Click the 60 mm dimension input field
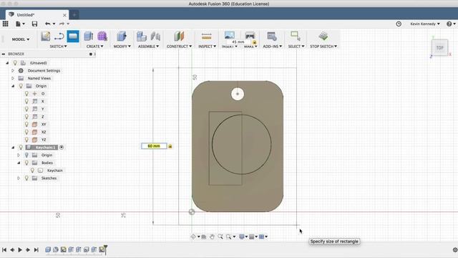458x258 pixels. pos(154,146)
